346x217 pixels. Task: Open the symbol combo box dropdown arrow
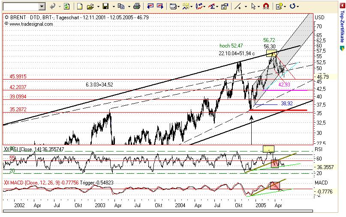pyautogui.click(x=42, y=6)
